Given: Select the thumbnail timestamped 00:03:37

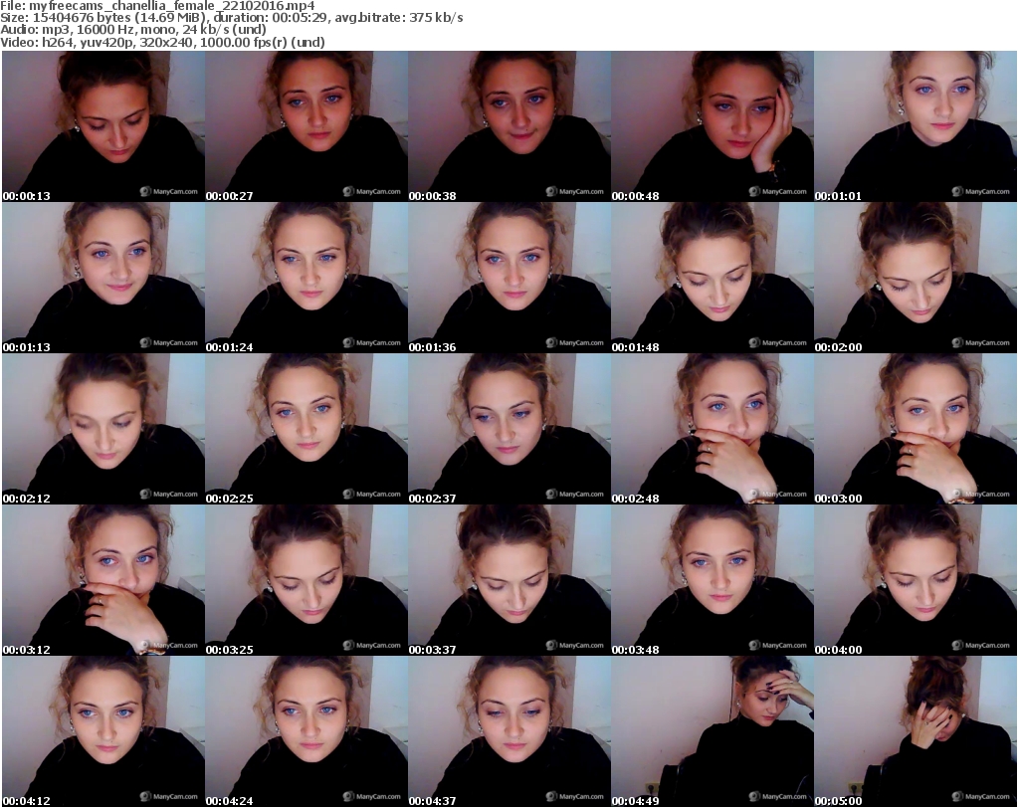Looking at the screenshot, I should 509,580.
